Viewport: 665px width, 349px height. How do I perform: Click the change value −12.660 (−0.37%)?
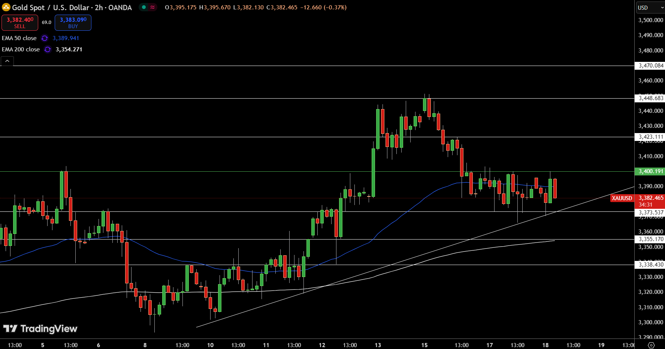pyautogui.click(x=324, y=7)
